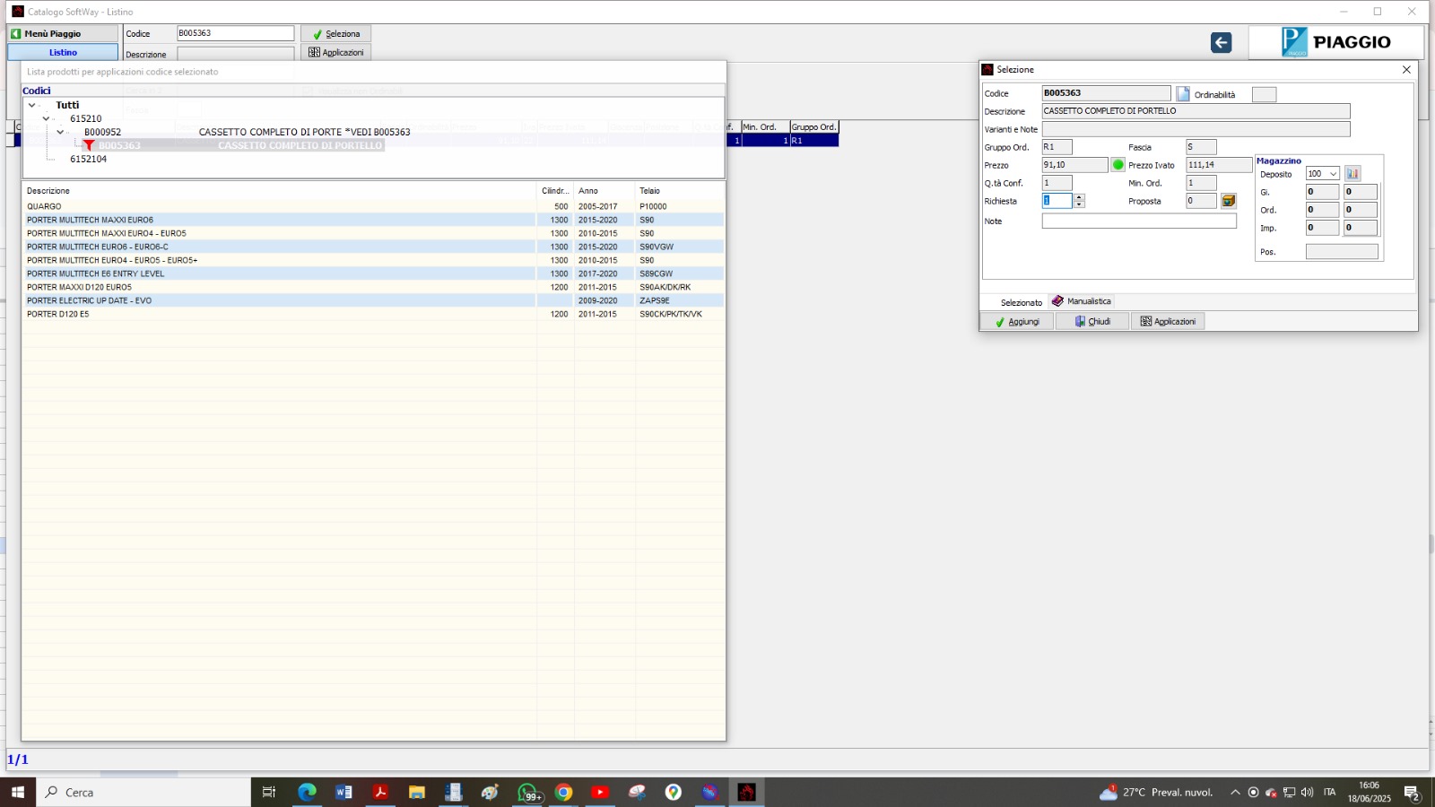Click the green availability indicator next to Prezzo
Image resolution: width=1435 pixels, height=807 pixels.
point(1118,165)
